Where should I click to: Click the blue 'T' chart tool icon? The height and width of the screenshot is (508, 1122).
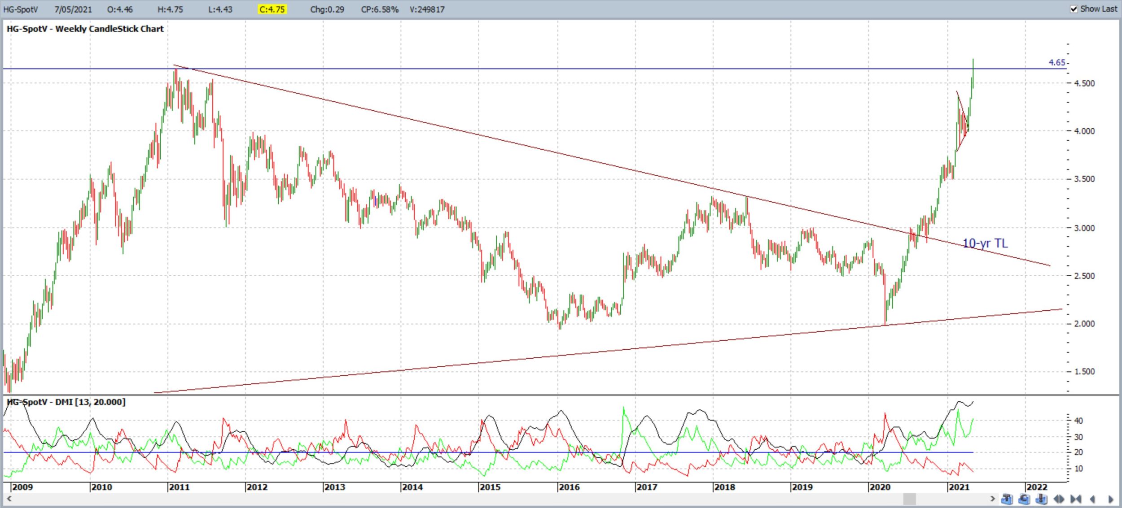point(1007,499)
